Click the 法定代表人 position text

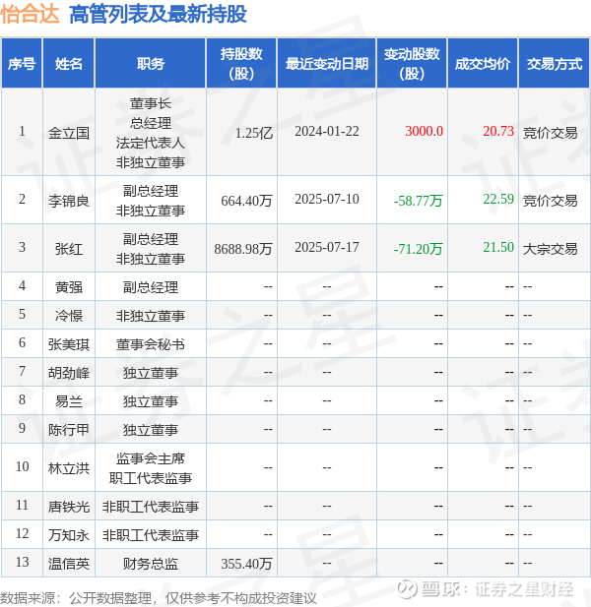[x=151, y=143]
